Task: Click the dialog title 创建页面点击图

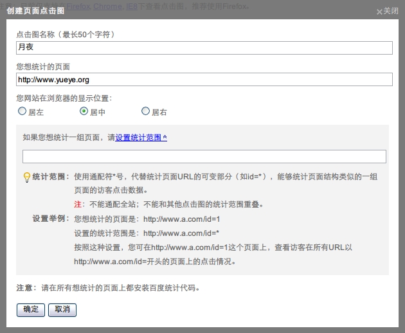Action: click(x=35, y=11)
